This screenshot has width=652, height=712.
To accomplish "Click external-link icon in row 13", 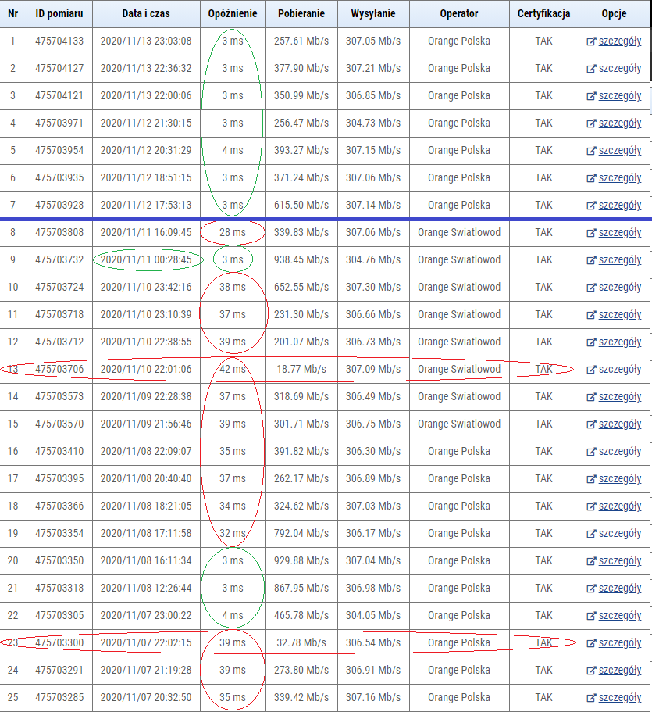I will (591, 370).
